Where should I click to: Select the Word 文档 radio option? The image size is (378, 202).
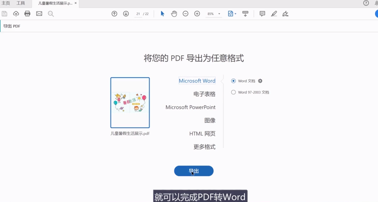coord(234,81)
